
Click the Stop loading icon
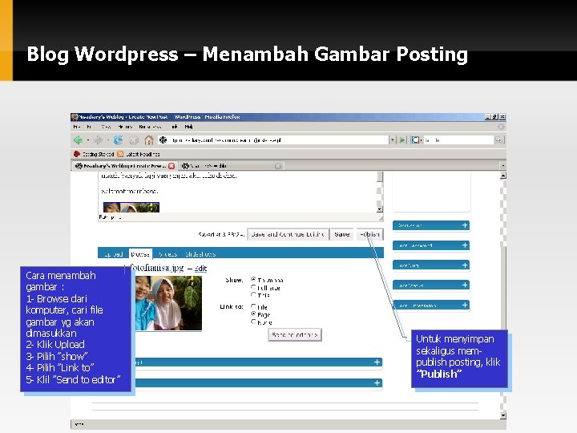pos(134,140)
